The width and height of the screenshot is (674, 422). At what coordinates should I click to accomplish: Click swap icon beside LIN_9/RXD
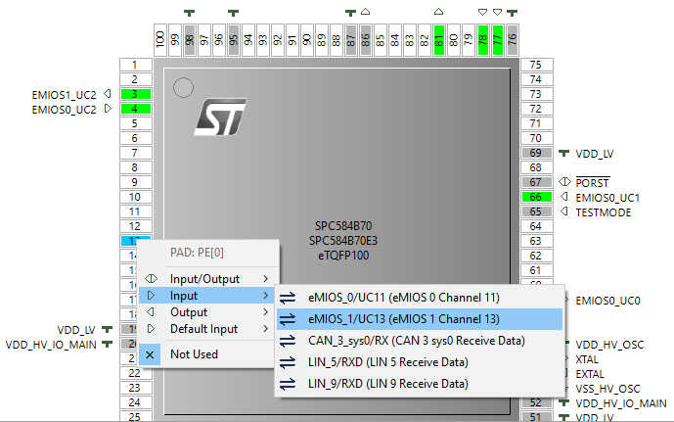[x=288, y=384]
